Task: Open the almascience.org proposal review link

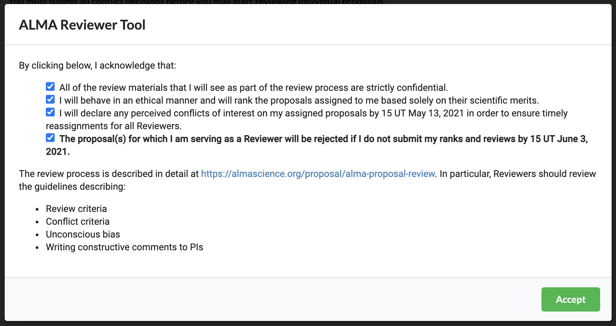Action: tap(318, 174)
